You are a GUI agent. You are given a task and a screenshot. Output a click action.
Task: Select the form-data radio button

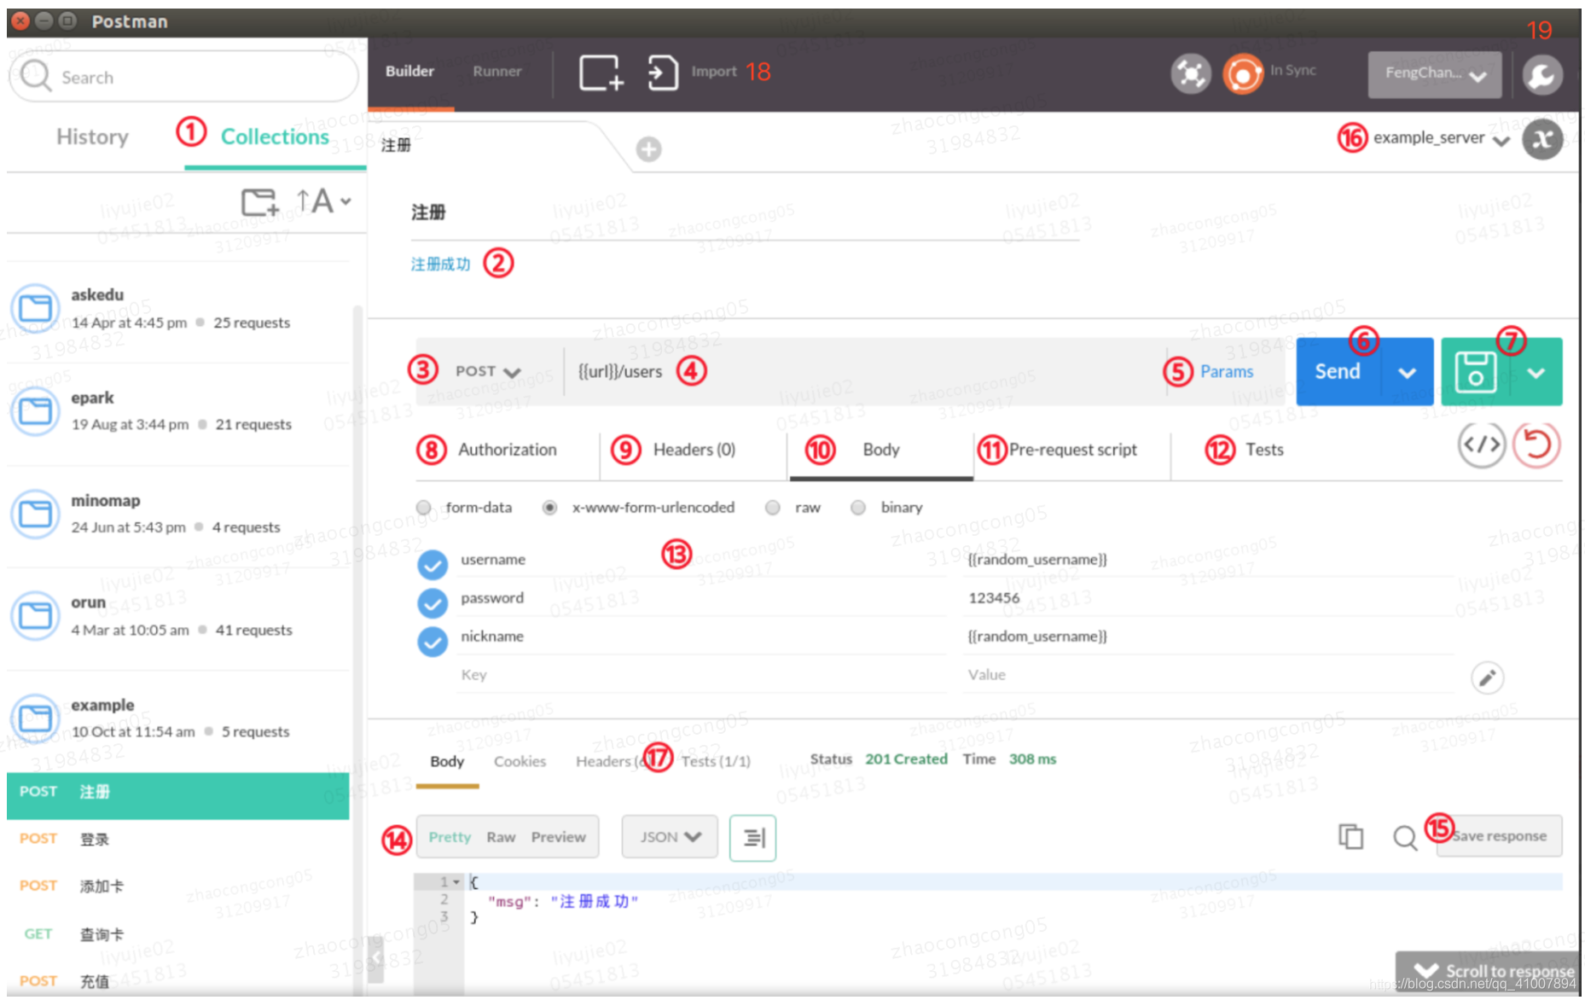pyautogui.click(x=423, y=508)
